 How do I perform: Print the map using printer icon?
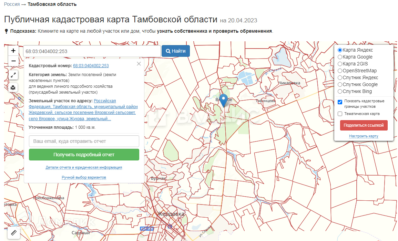pos(13,88)
